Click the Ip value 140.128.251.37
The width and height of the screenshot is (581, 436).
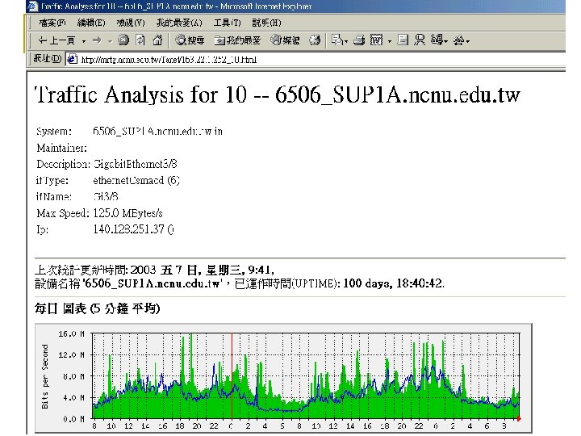[x=128, y=229]
